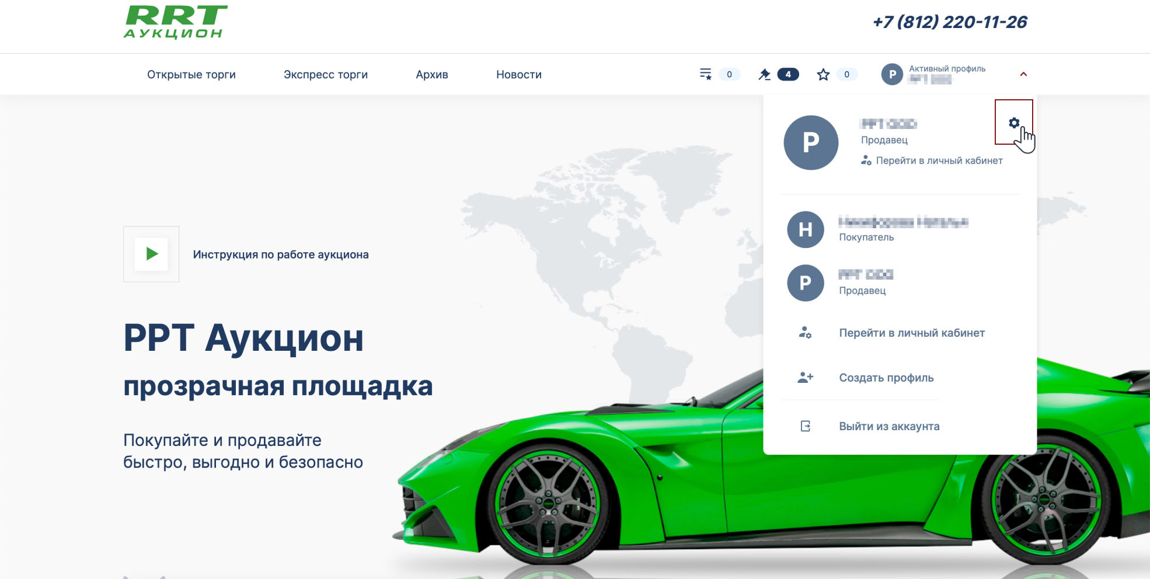Viewport: 1150px width, 579px height.
Task: Open Перейти в личный кабинет menu item
Action: pos(912,333)
